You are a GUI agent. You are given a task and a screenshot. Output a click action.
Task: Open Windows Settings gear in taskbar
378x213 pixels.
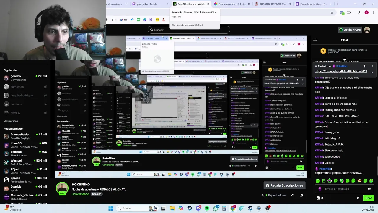coord(259,208)
